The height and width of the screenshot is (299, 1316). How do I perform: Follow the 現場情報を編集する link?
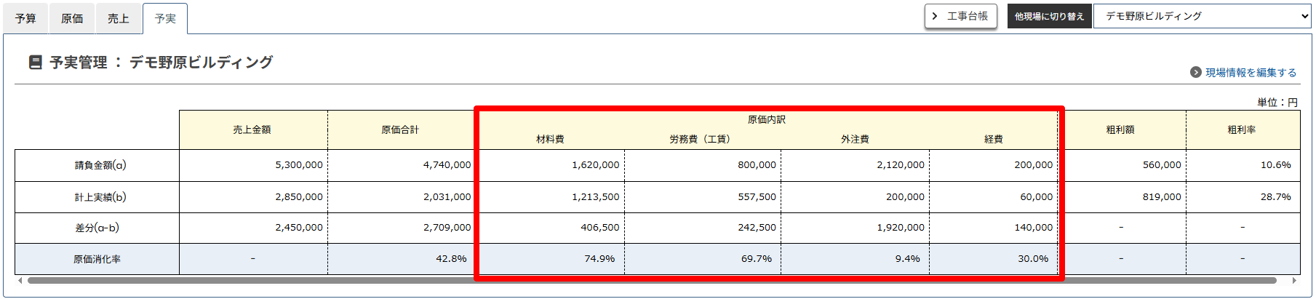(1251, 72)
